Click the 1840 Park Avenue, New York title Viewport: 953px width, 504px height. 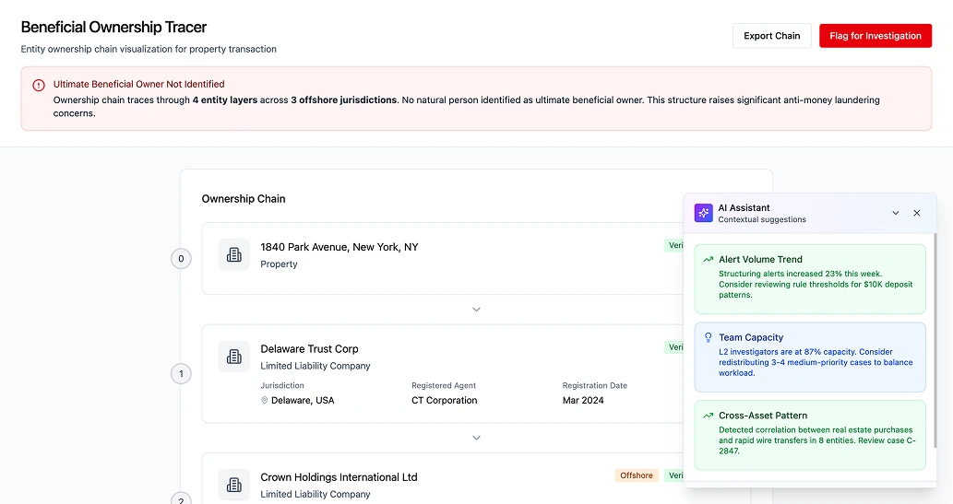[x=340, y=247]
